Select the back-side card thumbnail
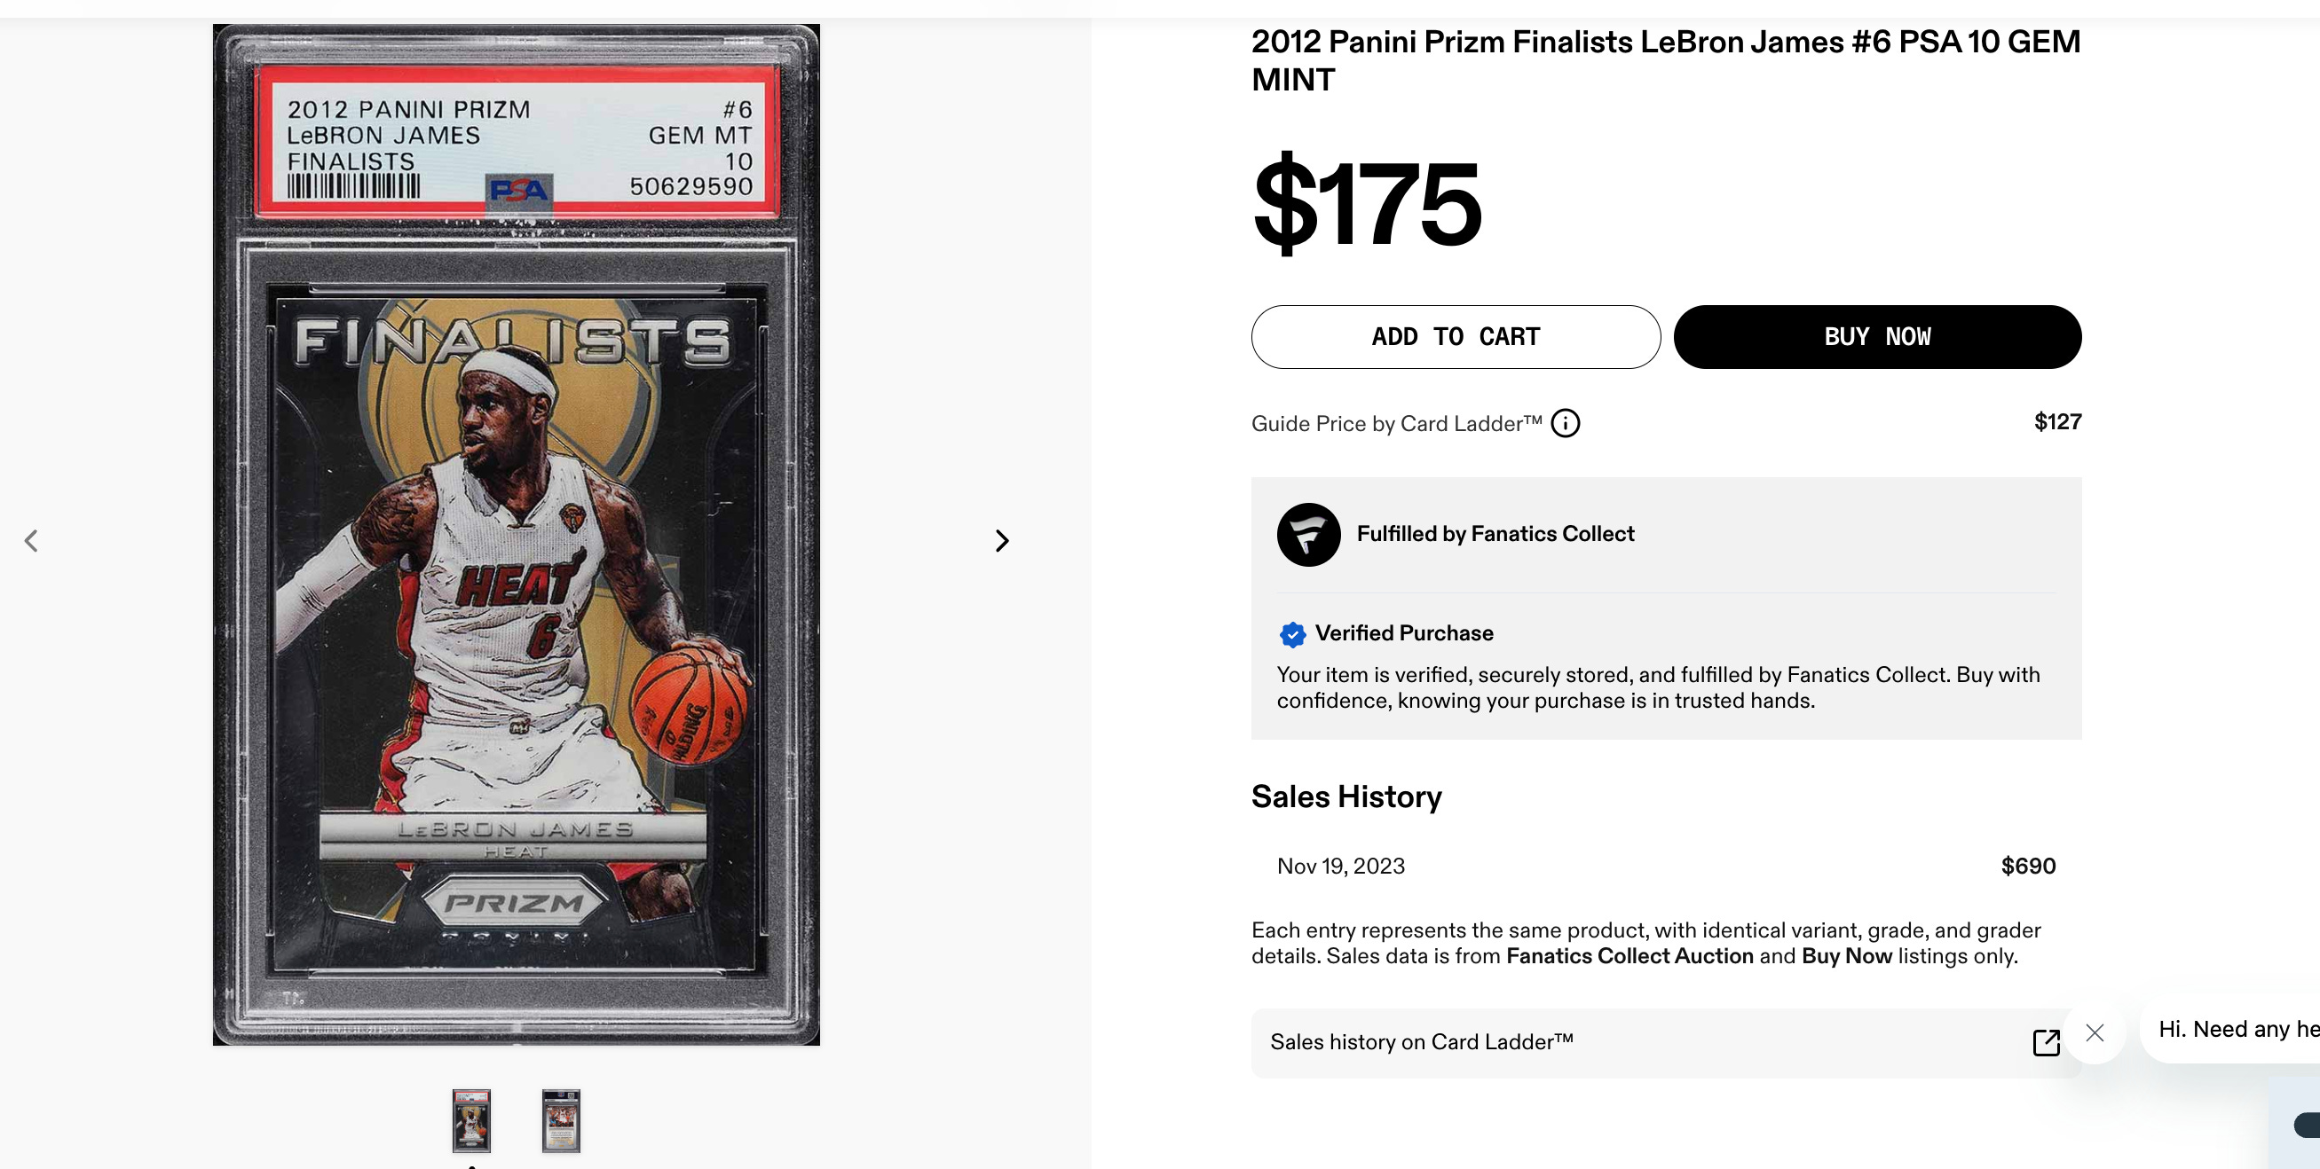The height and width of the screenshot is (1169, 2320). tap(561, 1120)
